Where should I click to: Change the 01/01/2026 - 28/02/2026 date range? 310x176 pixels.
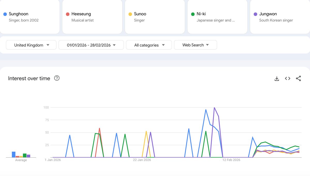pyautogui.click(x=91, y=45)
